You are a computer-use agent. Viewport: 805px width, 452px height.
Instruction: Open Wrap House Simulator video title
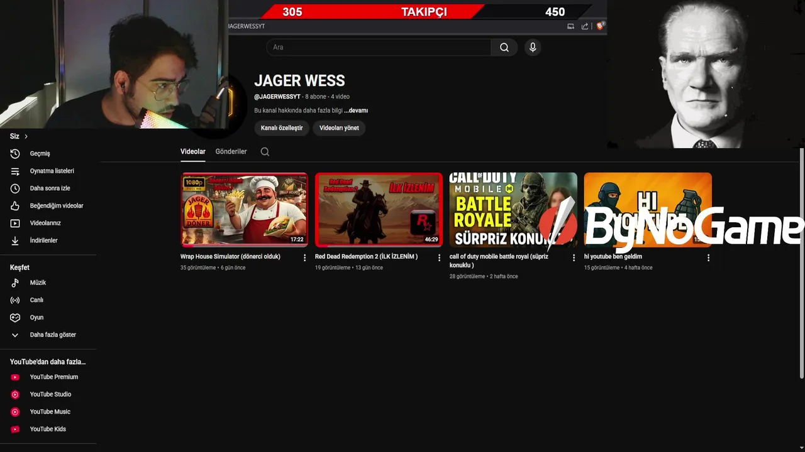click(x=230, y=257)
